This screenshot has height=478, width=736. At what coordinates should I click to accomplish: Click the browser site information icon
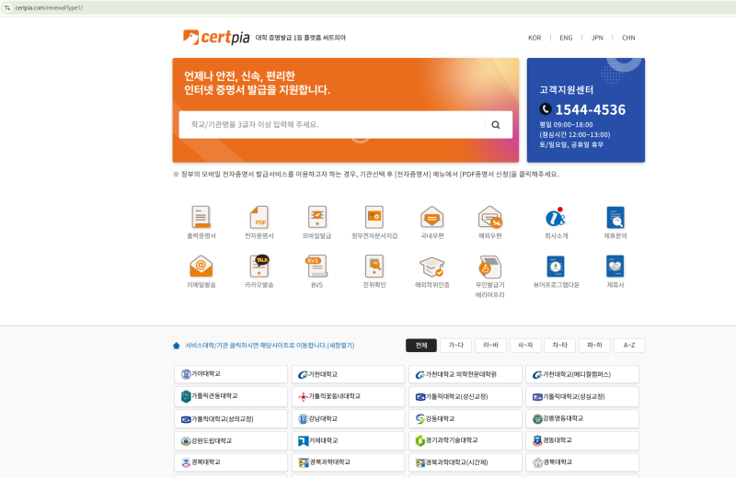7,7
